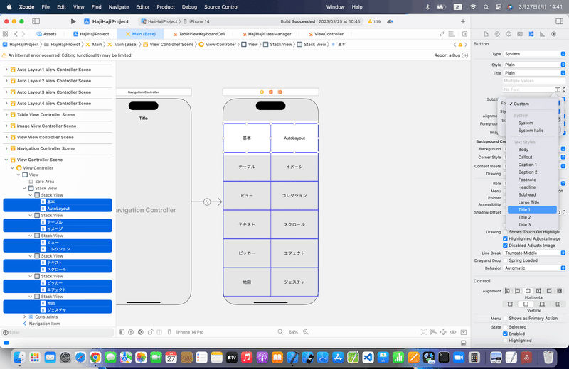This screenshot has width=569, height=369.
Task: Toggle Shows Touch On Highlight checkbox
Action: pos(505,232)
